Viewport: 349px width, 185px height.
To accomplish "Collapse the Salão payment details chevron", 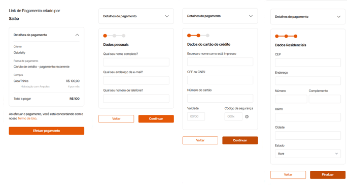I will pyautogui.click(x=77, y=35).
